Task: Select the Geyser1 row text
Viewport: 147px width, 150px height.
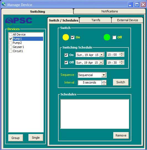Action: pyautogui.click(x=18, y=47)
